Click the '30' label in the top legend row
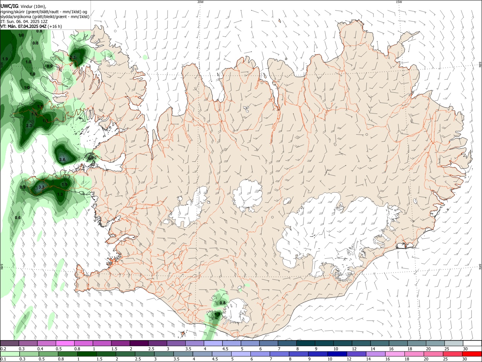This screenshot has height=362, width=482. pyautogui.click(x=465, y=349)
